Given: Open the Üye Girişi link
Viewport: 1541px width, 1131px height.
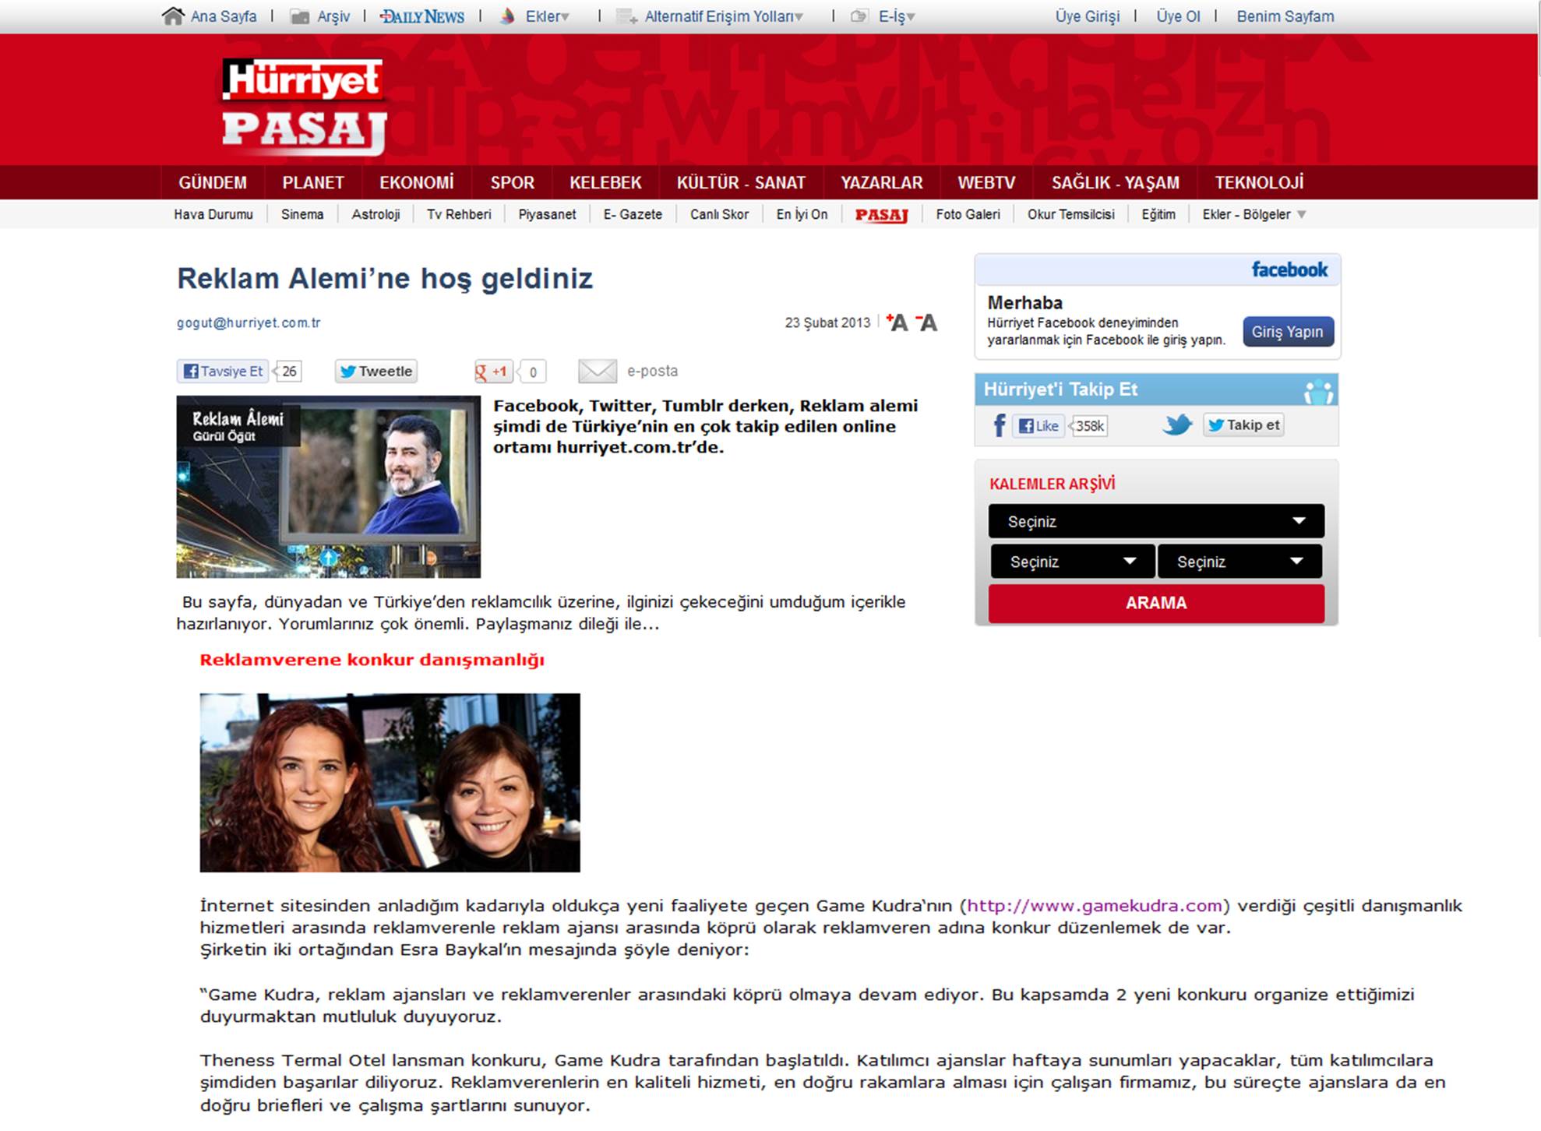Looking at the screenshot, I should (1088, 16).
